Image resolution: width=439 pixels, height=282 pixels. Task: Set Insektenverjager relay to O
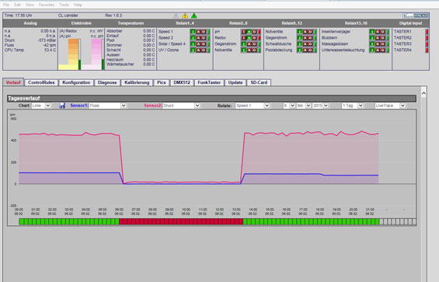pos(382,32)
